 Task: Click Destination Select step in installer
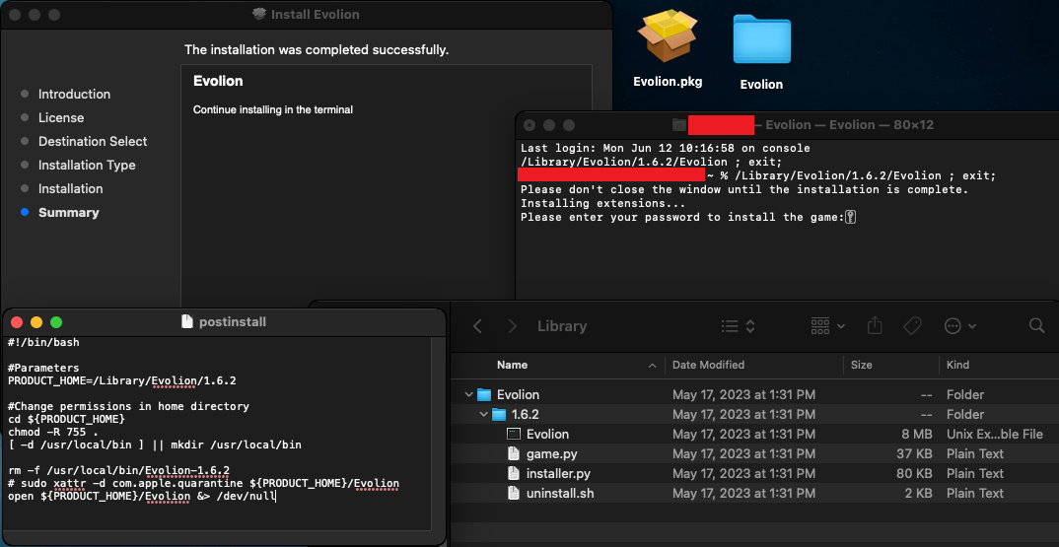click(93, 141)
